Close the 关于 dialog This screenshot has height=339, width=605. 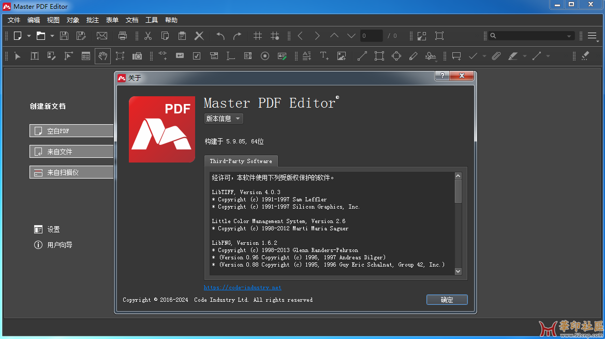[462, 76]
